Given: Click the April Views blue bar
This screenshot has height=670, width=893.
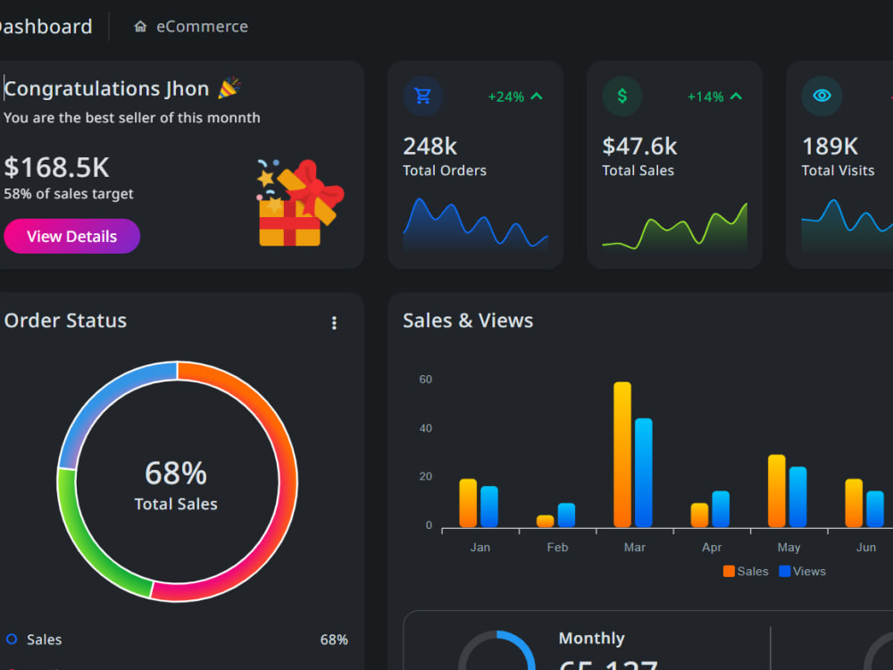Looking at the screenshot, I should pos(721,509).
